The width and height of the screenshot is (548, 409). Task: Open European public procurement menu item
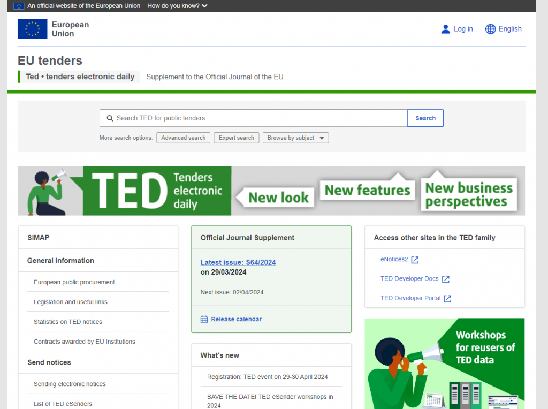click(x=74, y=282)
